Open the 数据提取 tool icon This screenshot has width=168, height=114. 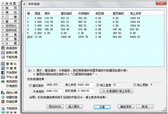(x=3, y=48)
